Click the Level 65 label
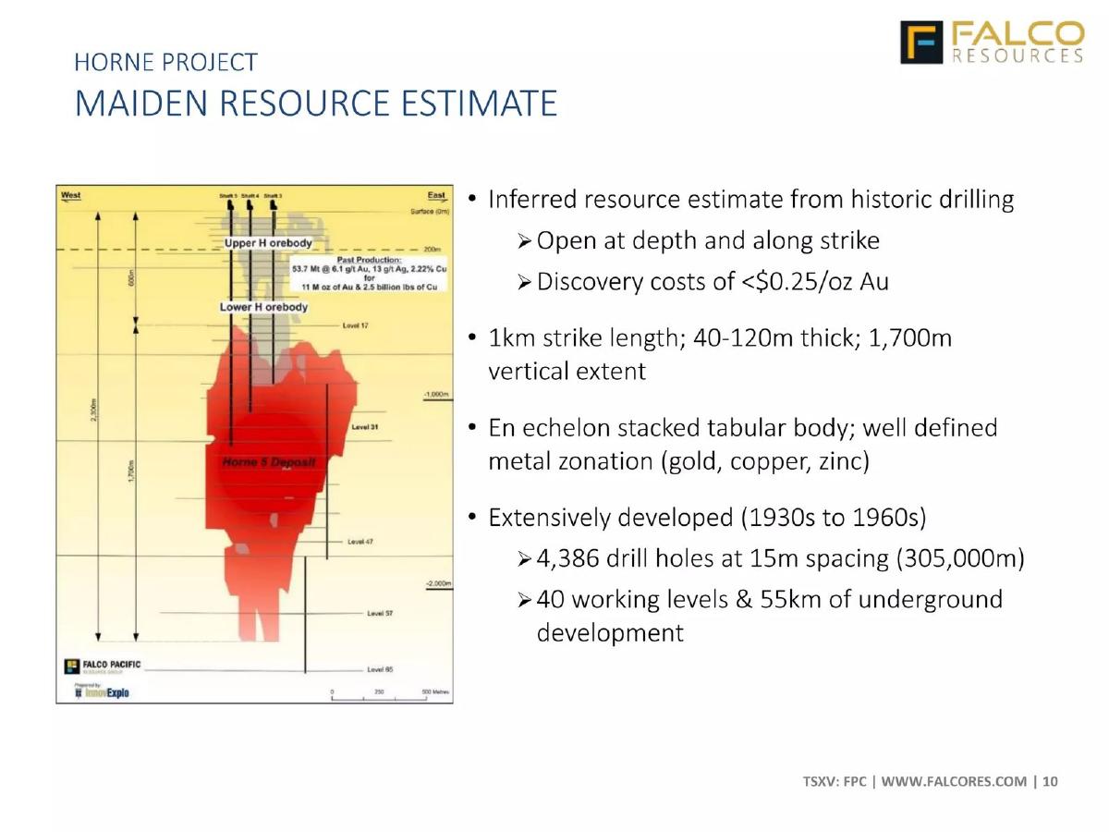1109x832 pixels. pos(380,669)
